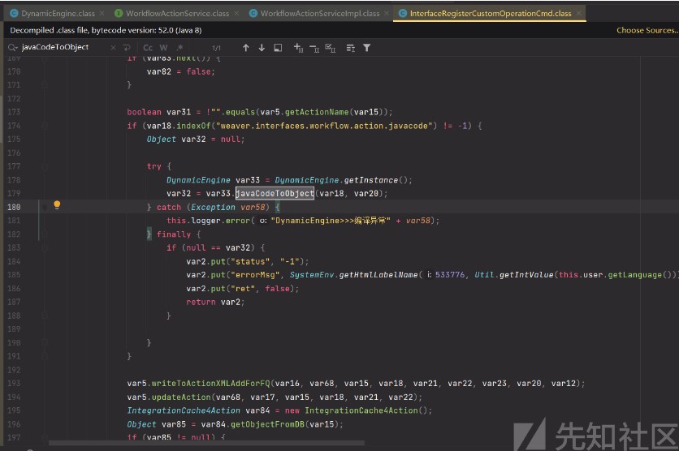
Task: Open the search history magnifier dropdown
Action: coord(12,48)
